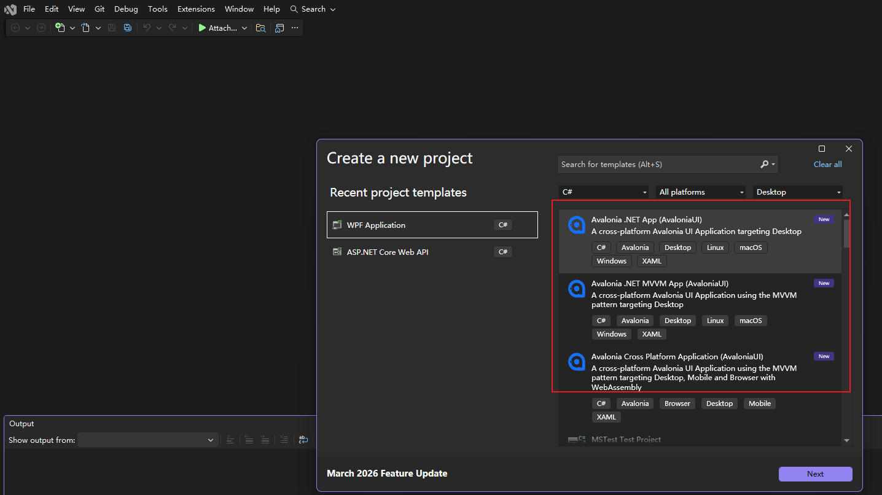Open the All platforms filter dropdown
This screenshot has height=495, width=882.
[x=701, y=192]
